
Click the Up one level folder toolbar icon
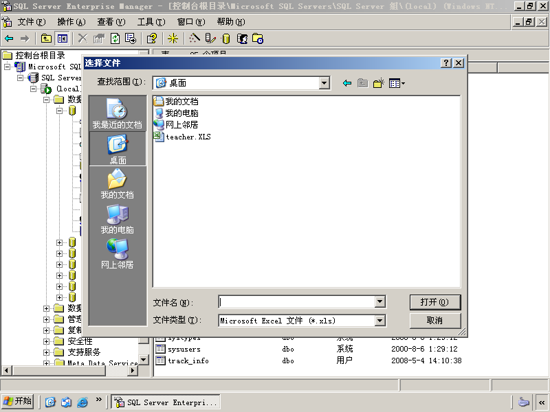coord(46,38)
